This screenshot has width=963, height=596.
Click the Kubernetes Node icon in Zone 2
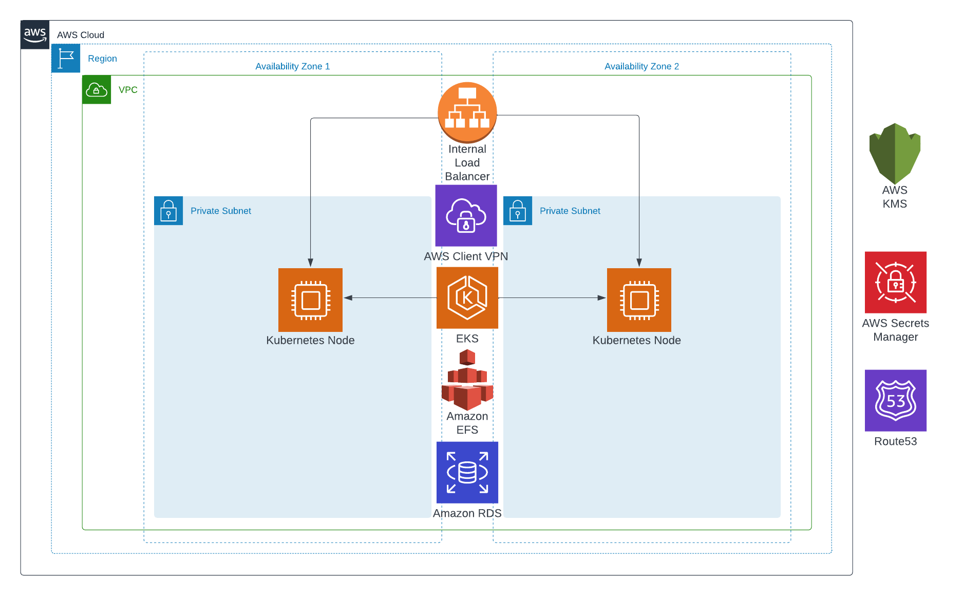click(x=639, y=300)
